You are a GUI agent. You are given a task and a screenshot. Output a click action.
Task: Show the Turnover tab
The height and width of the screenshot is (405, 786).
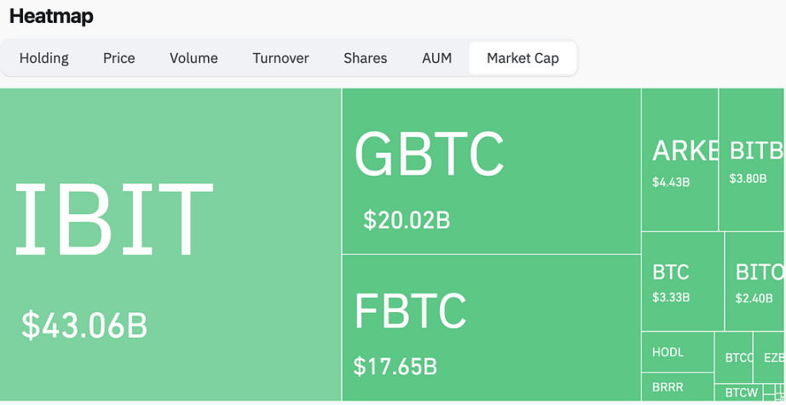coord(280,58)
